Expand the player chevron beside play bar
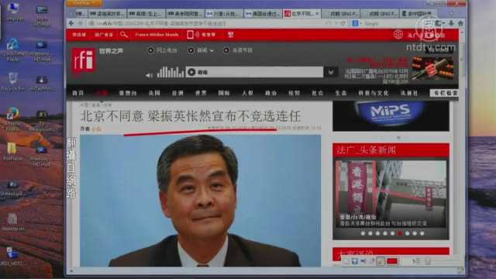This screenshot has height=279, width=496. pos(331,72)
